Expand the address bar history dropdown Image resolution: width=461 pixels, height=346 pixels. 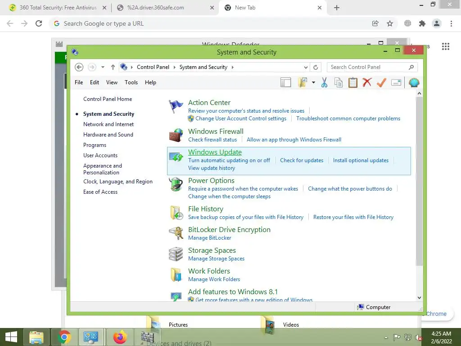coord(306,68)
